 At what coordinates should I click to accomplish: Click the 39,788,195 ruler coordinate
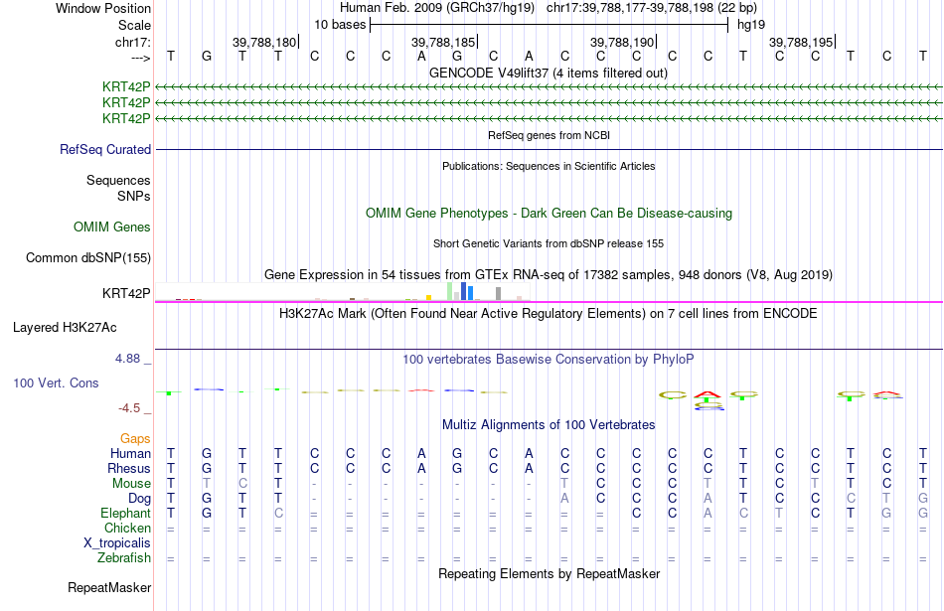(801, 42)
